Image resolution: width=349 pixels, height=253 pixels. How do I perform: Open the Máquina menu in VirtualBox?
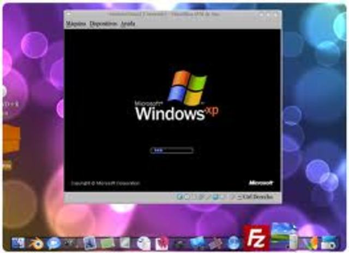point(76,23)
